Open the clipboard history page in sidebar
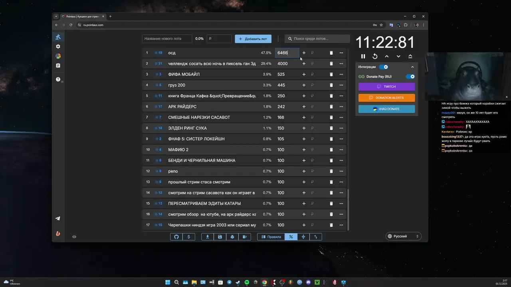The image size is (511, 287). click(x=58, y=65)
